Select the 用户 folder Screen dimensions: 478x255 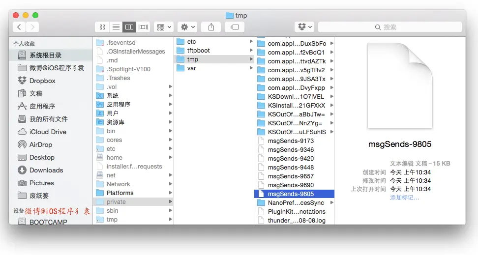click(x=133, y=113)
